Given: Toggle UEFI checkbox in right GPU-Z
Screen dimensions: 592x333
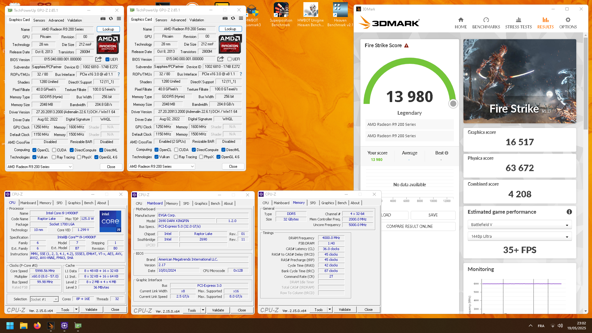Looking at the screenshot, I should click(229, 59).
